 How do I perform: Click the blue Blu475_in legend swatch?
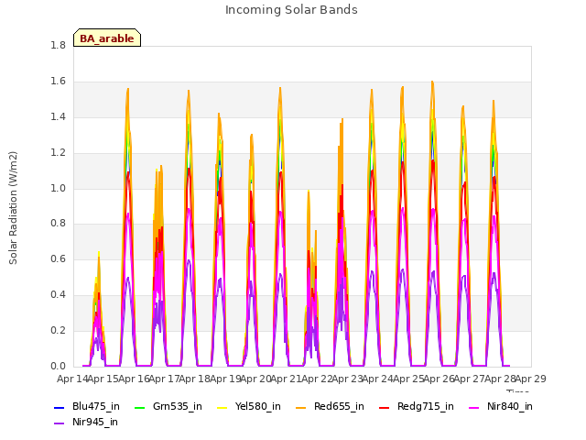pyautogui.click(x=60, y=407)
